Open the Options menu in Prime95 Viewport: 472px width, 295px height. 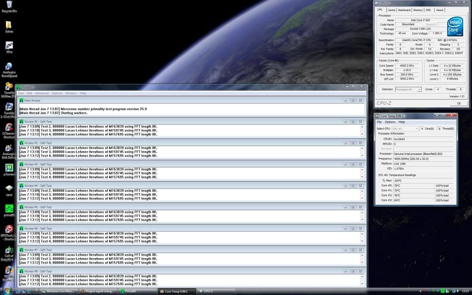(57, 93)
